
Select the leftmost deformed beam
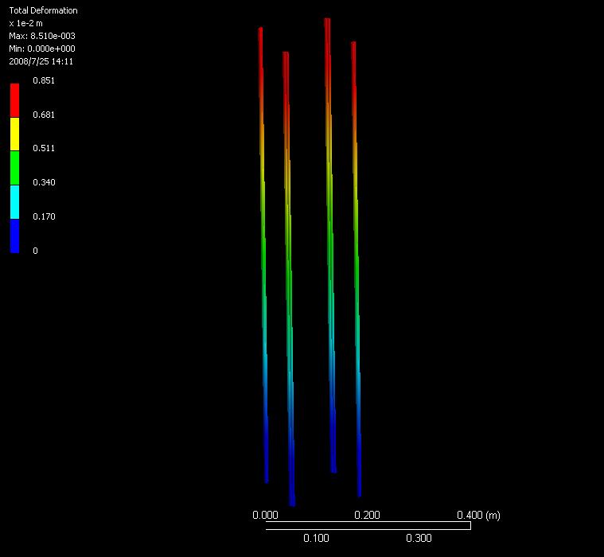(x=263, y=255)
